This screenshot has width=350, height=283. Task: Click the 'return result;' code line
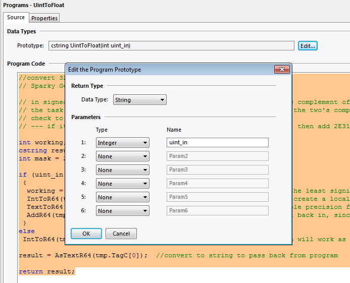point(46,271)
